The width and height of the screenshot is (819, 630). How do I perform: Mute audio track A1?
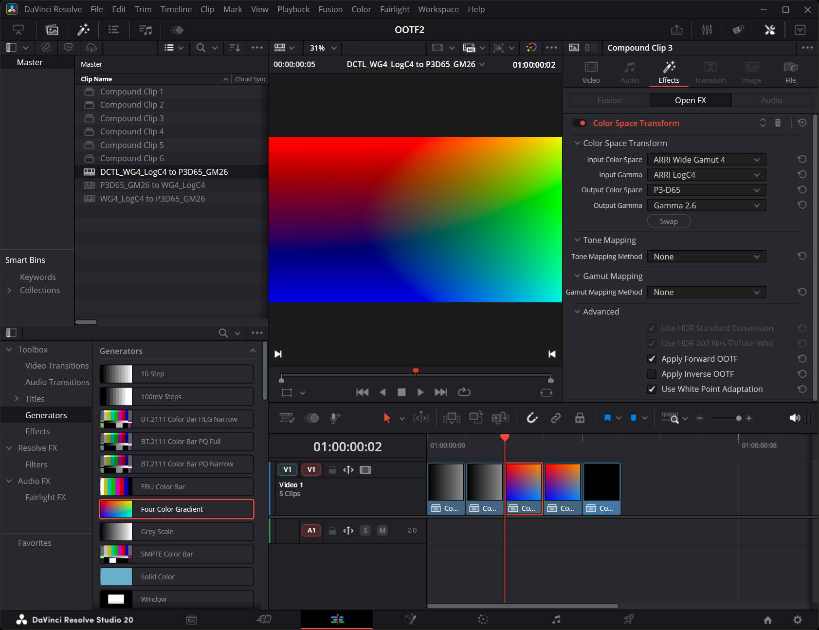[382, 530]
